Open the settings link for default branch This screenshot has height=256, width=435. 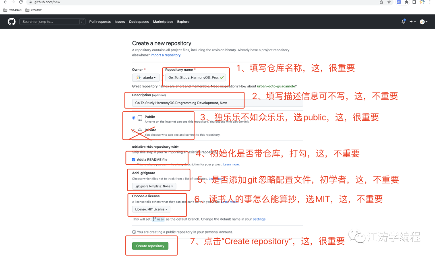[259, 219]
